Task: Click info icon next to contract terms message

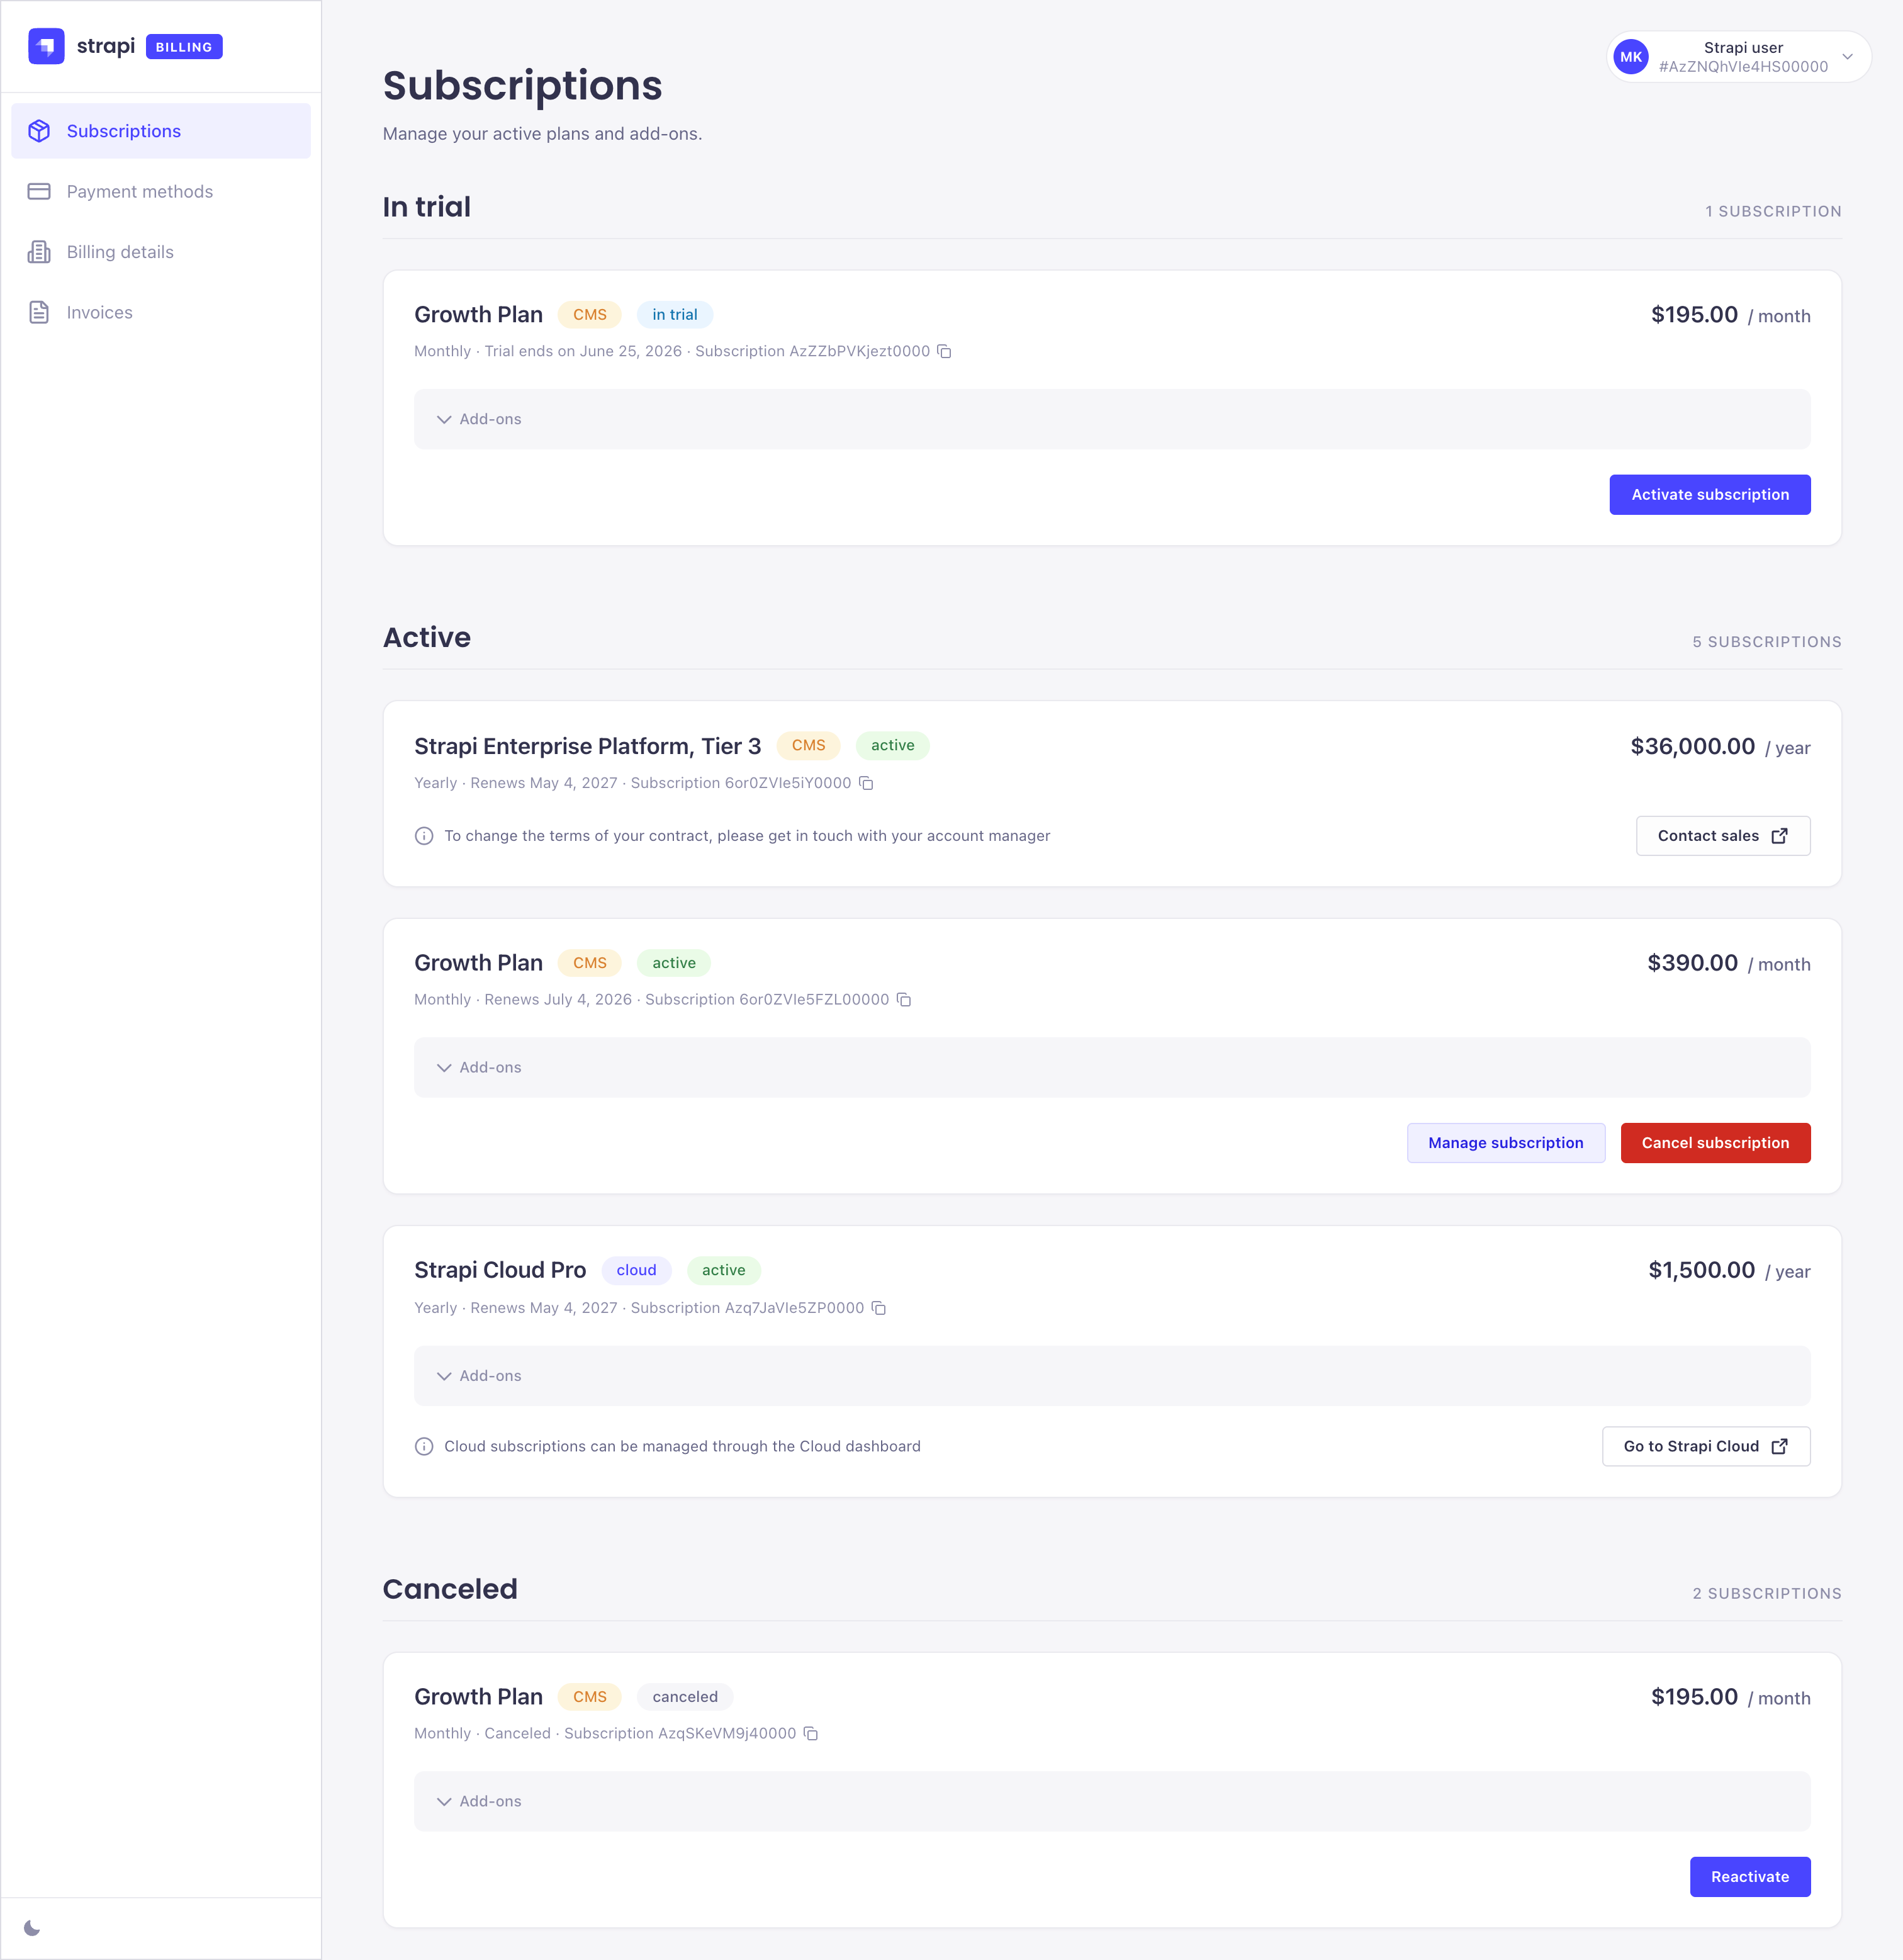Action: point(424,836)
